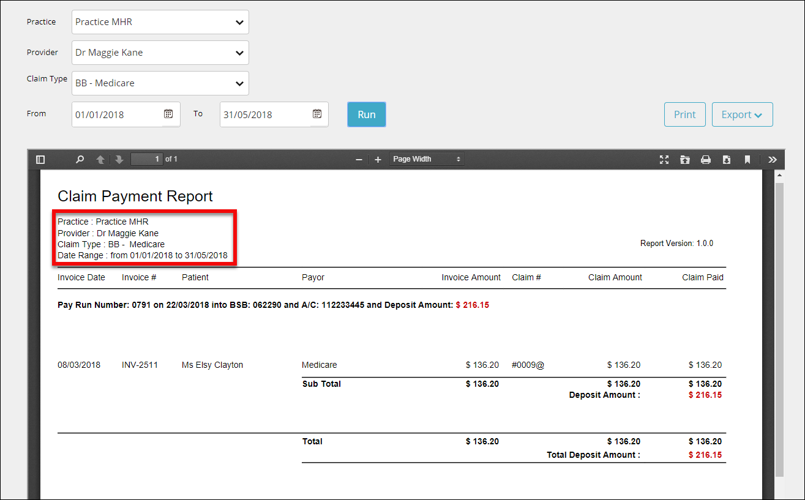Screen dimensions: 805x500
Task: Click the Invoice Date column header
Action: 81,277
